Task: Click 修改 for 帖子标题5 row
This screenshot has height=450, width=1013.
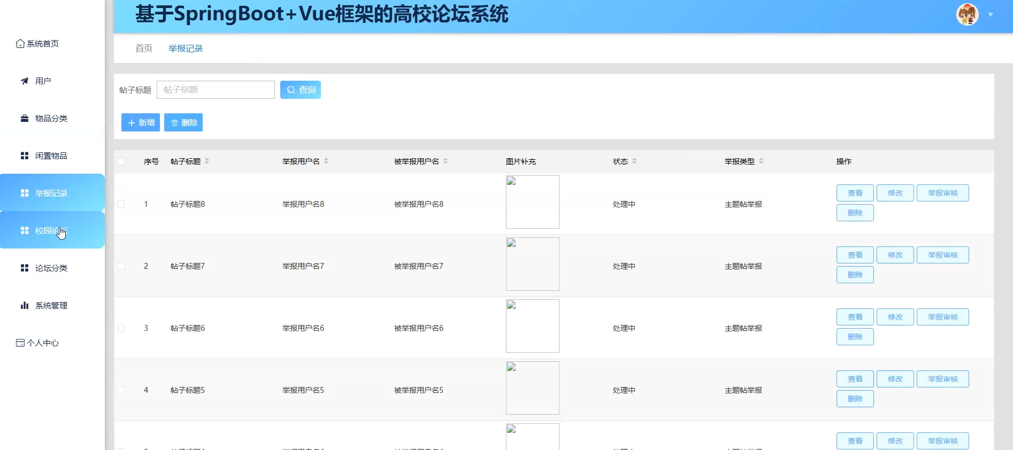Action: coord(895,379)
